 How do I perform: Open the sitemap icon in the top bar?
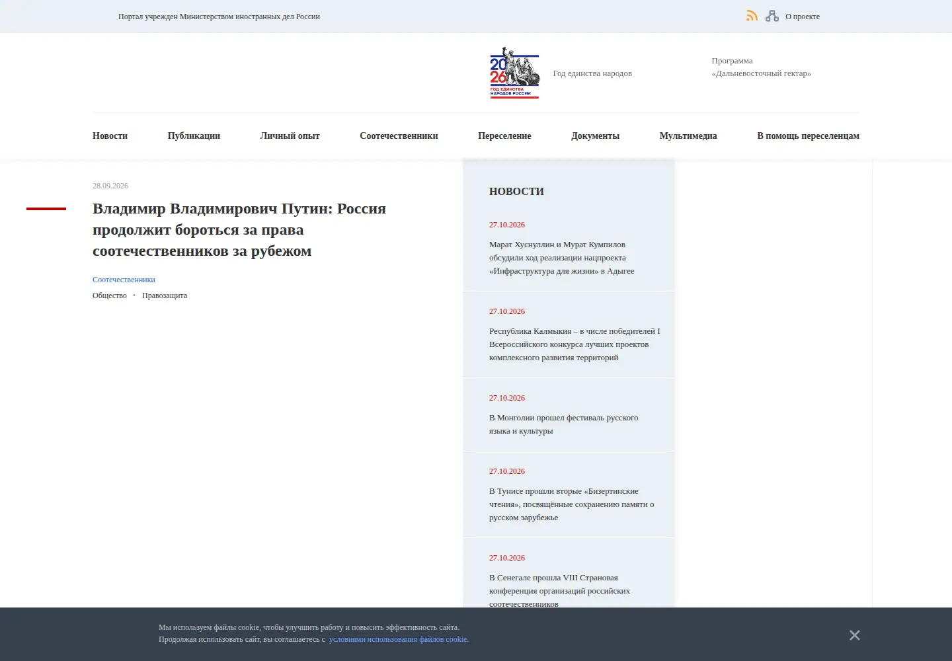click(772, 16)
